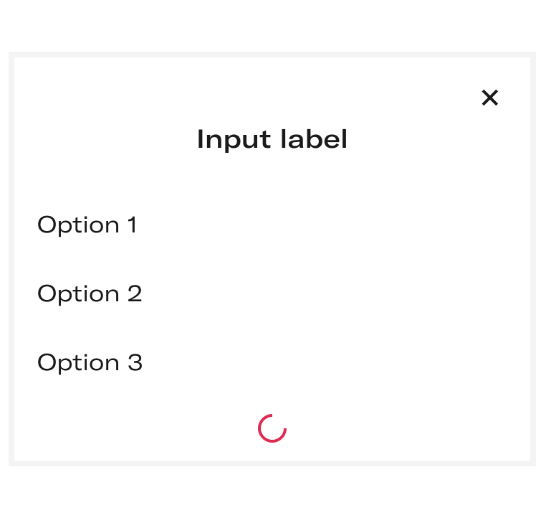Image resolution: width=546 pixels, height=518 pixels.
Task: Click the Option 1 text item
Action: point(87,225)
